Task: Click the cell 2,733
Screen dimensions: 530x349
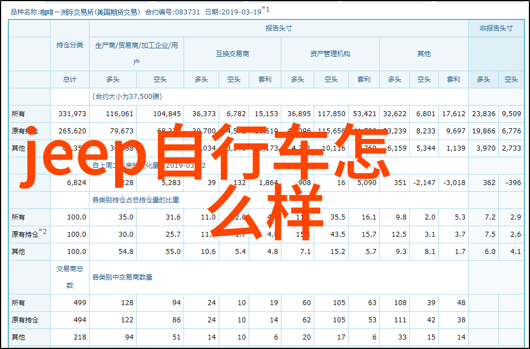Action: tap(512, 148)
